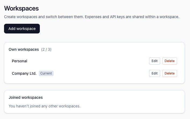Image resolution: width=190 pixels, height=119 pixels.
Task: Click the word "Own" in the upper card title
Action: pyautogui.click(x=12, y=49)
